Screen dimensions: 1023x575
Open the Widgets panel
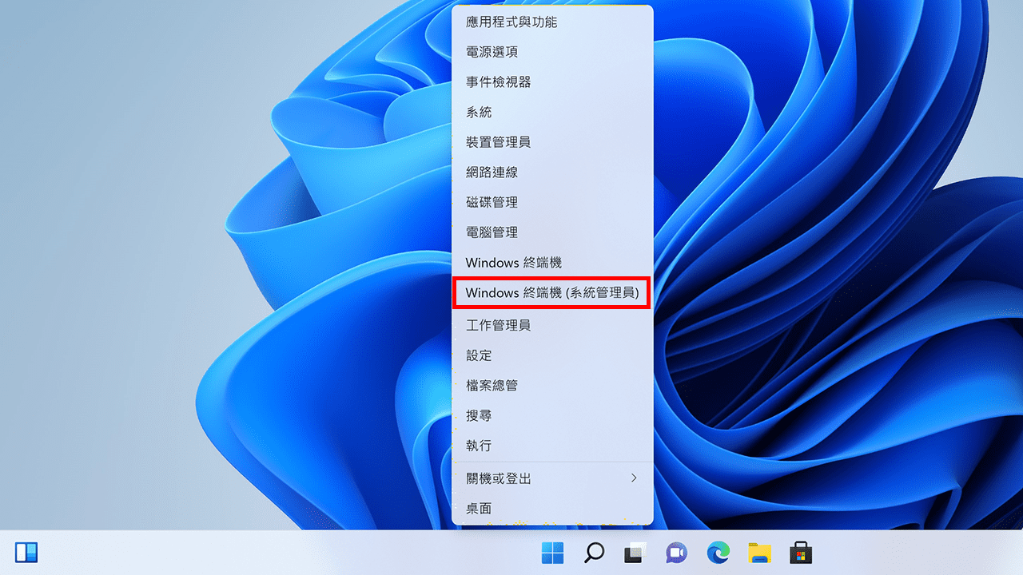click(26, 552)
